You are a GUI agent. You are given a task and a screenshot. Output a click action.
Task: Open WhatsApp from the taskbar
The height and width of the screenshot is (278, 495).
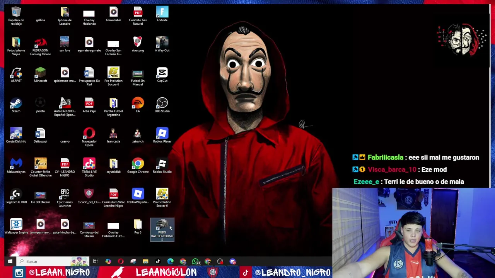click(196, 261)
